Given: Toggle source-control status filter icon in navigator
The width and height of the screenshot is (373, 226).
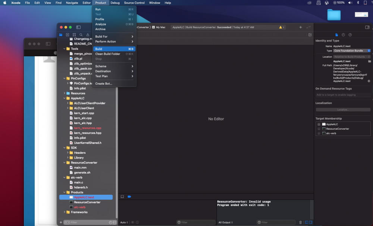Looking at the screenshot, I should coord(115,222).
